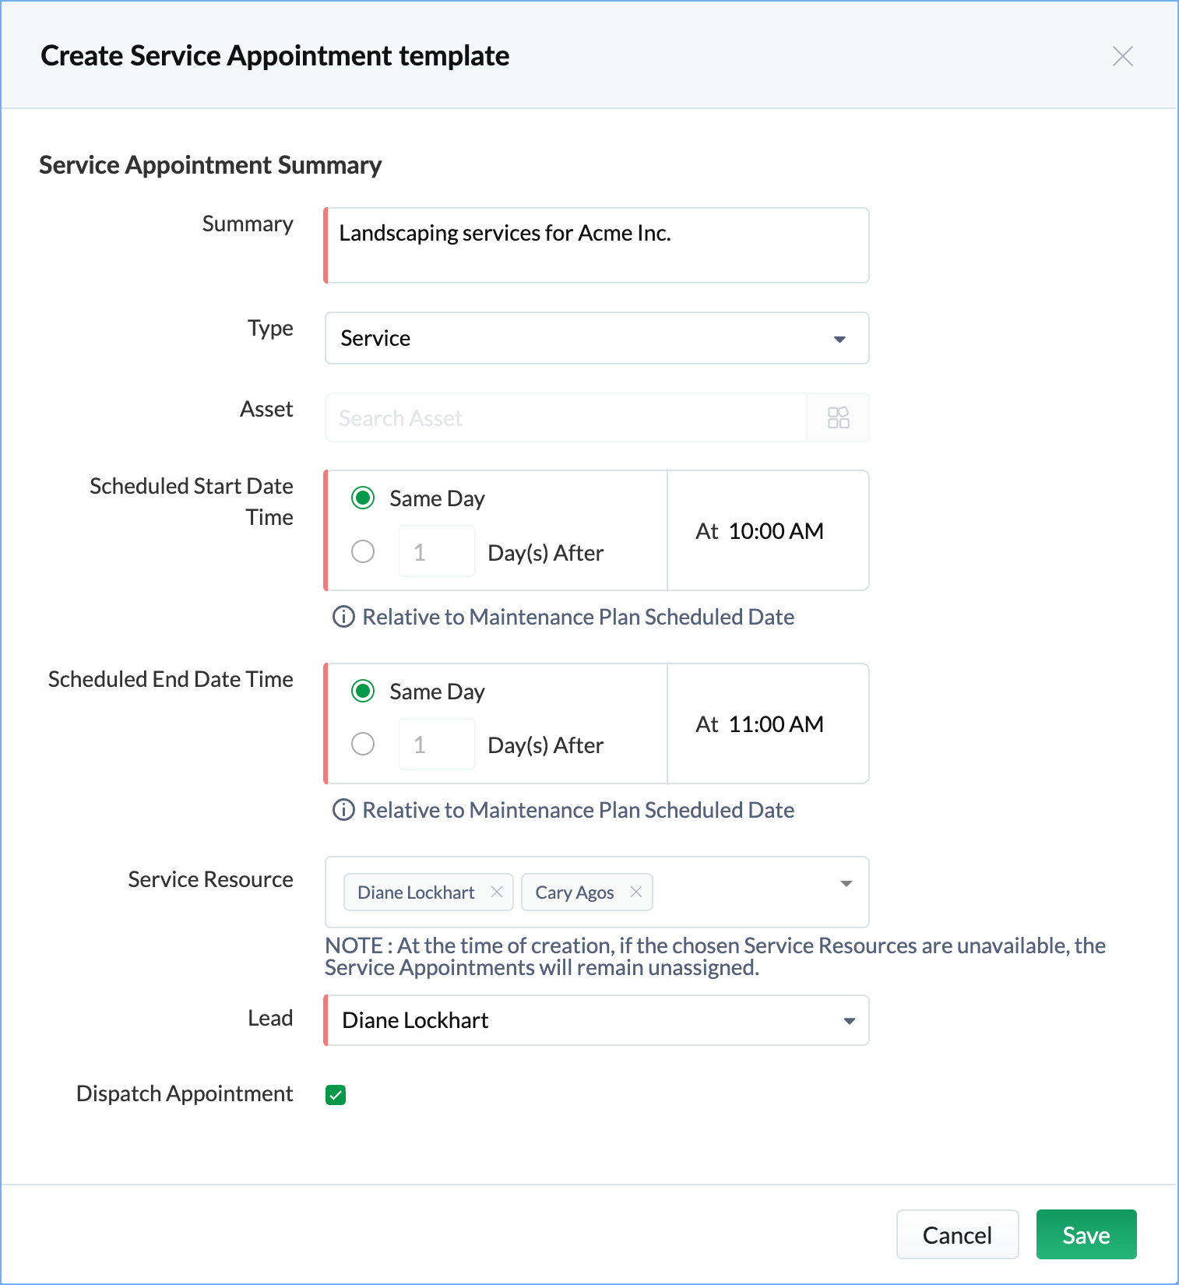The height and width of the screenshot is (1285, 1179).
Task: Change the 11:00 AM end time
Action: tap(776, 724)
